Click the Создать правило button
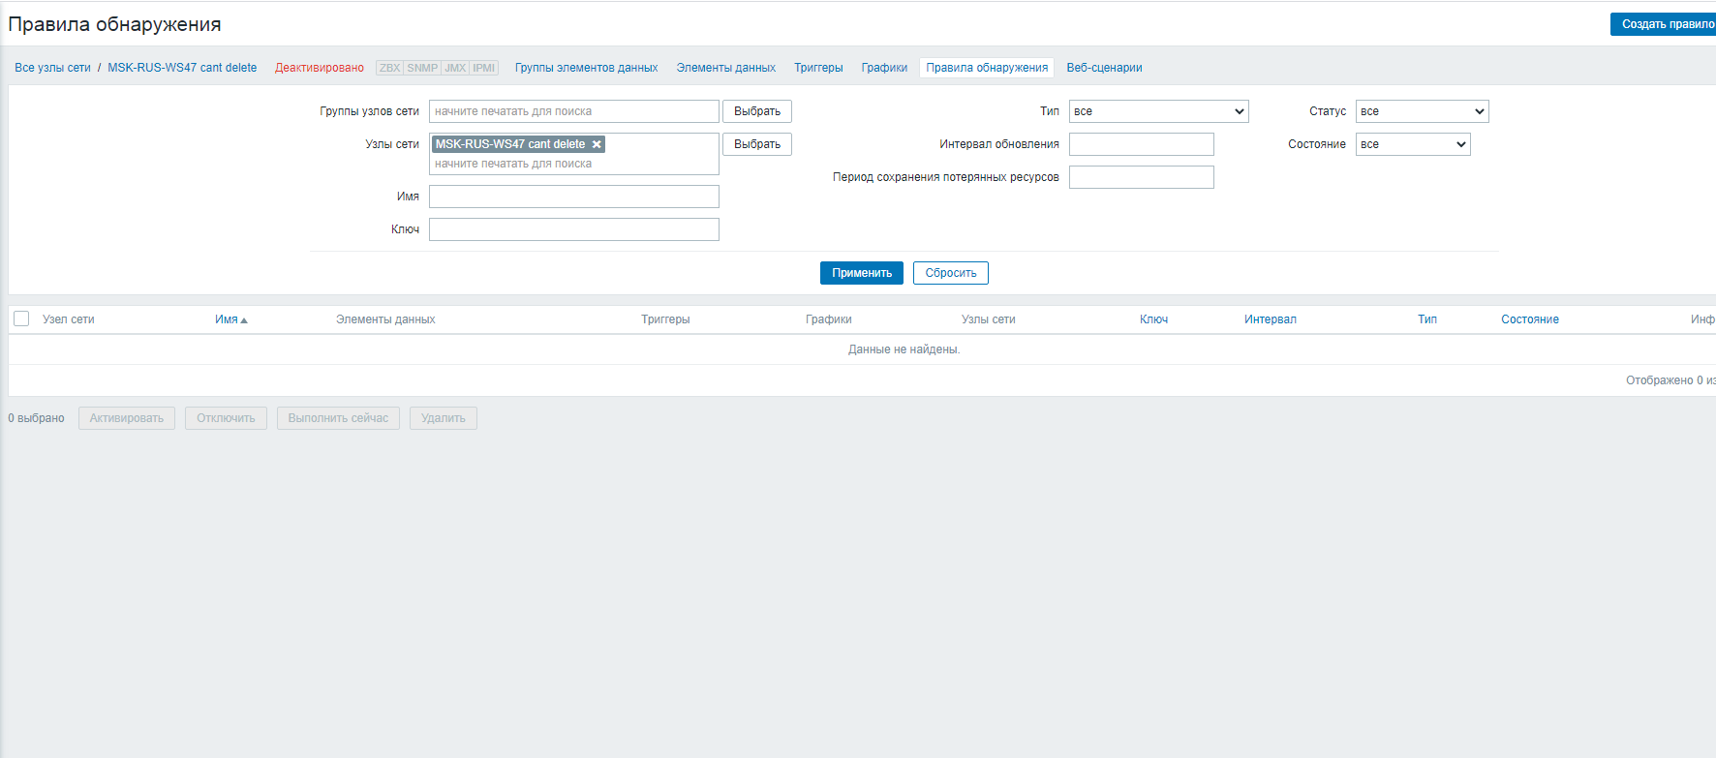This screenshot has width=1716, height=758. [x=1664, y=24]
